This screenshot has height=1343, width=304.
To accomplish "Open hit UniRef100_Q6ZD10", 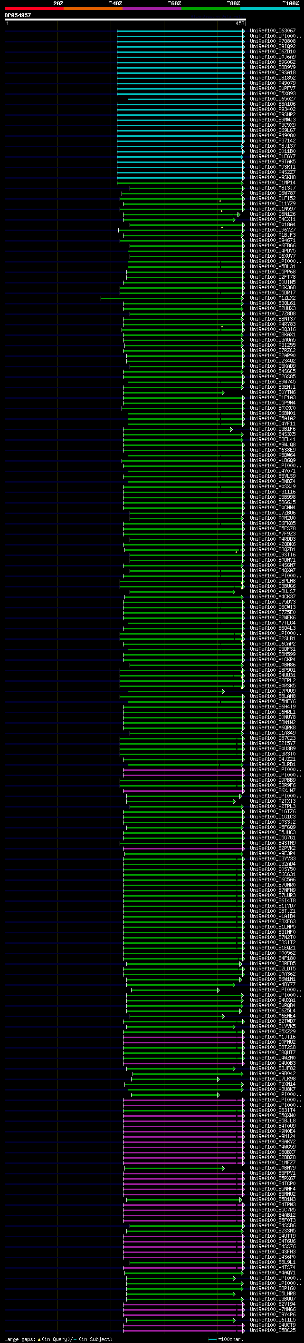I will tap(273, 51).
